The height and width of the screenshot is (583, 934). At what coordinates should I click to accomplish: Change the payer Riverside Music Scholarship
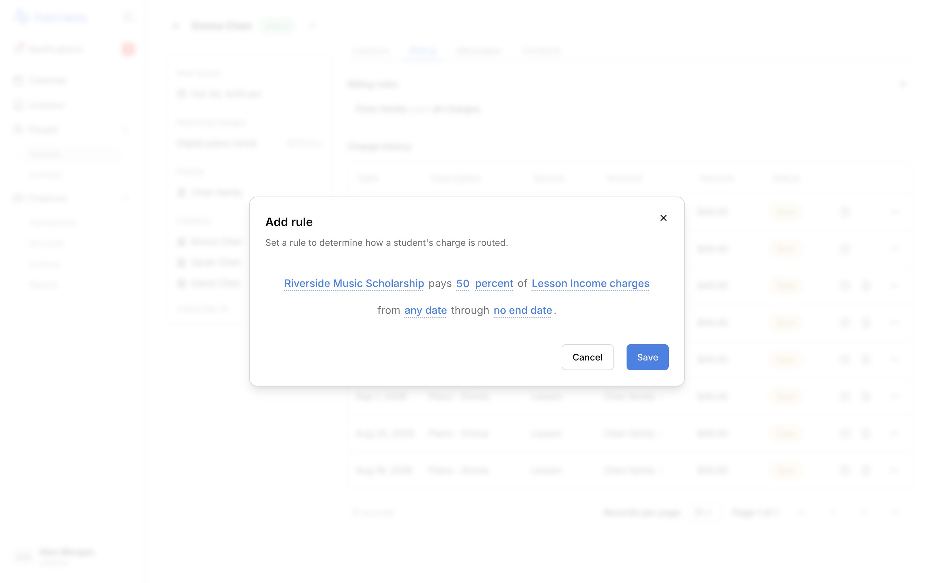(x=354, y=283)
